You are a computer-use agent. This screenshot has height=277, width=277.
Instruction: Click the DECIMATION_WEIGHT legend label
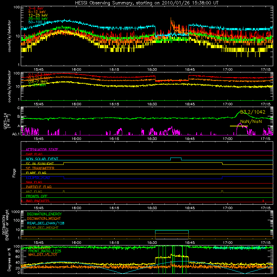44,218
